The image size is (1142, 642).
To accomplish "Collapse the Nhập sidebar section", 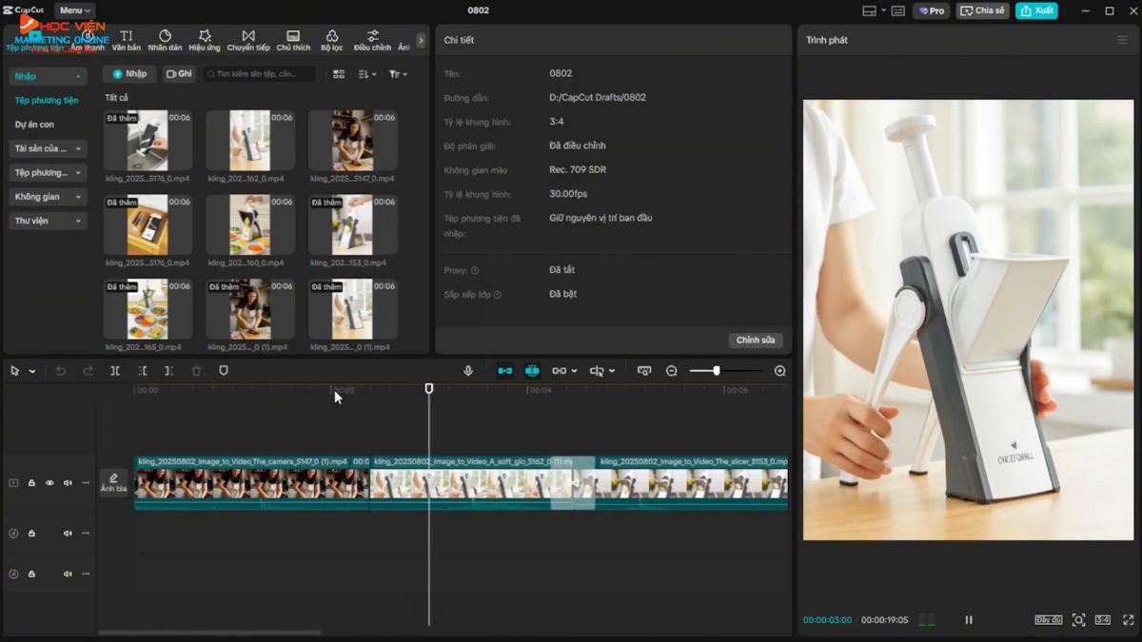I will point(48,76).
